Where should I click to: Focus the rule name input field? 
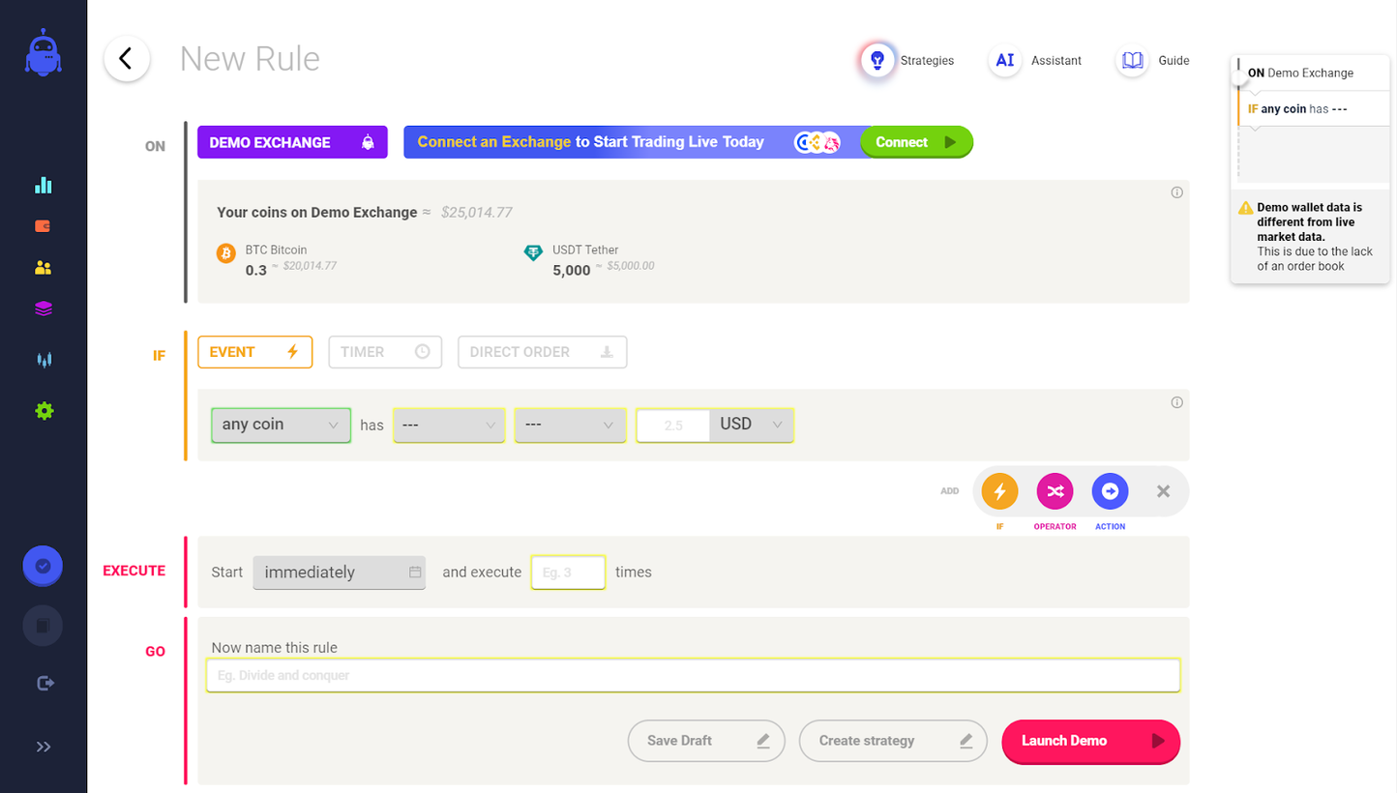click(693, 675)
